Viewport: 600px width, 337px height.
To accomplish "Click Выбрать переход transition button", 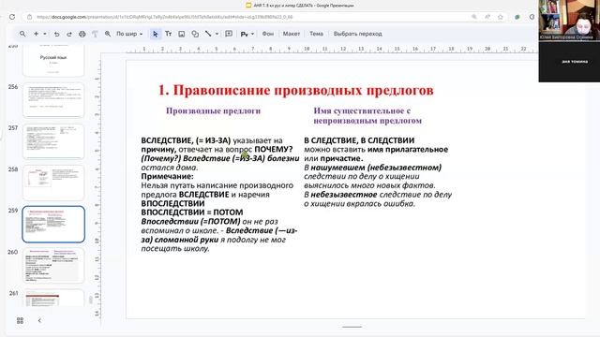I will 358,34.
